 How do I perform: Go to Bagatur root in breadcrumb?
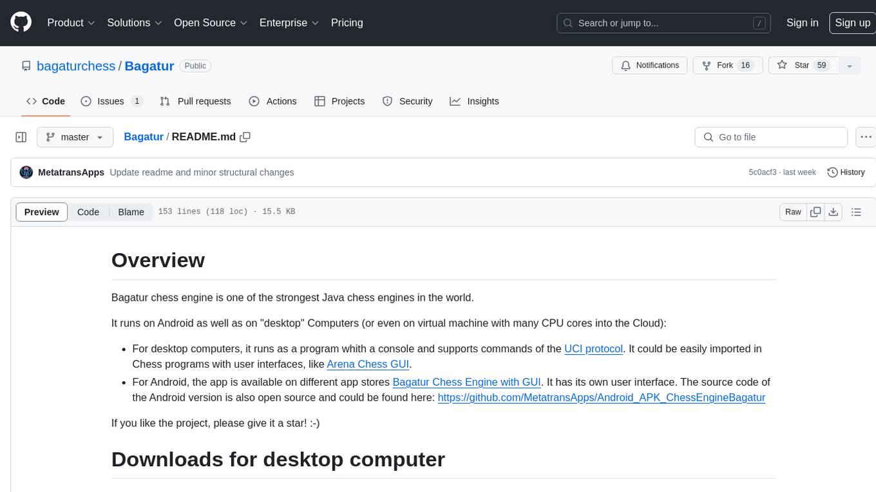tap(144, 137)
